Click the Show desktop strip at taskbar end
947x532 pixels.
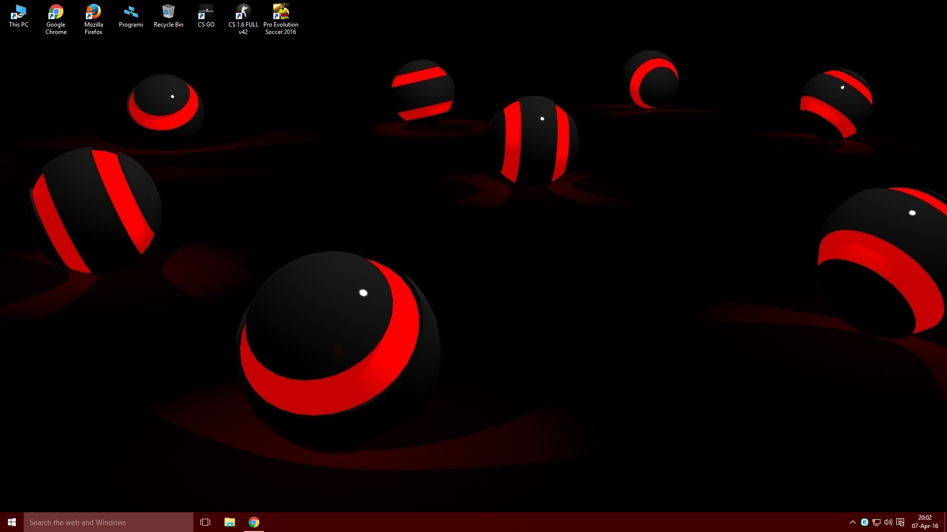[x=945, y=522]
